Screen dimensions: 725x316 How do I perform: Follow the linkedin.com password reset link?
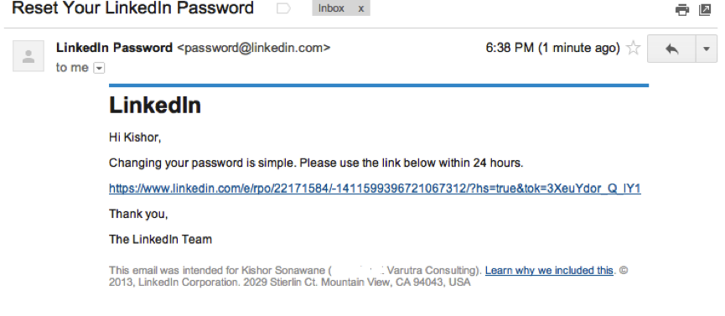click(375, 189)
